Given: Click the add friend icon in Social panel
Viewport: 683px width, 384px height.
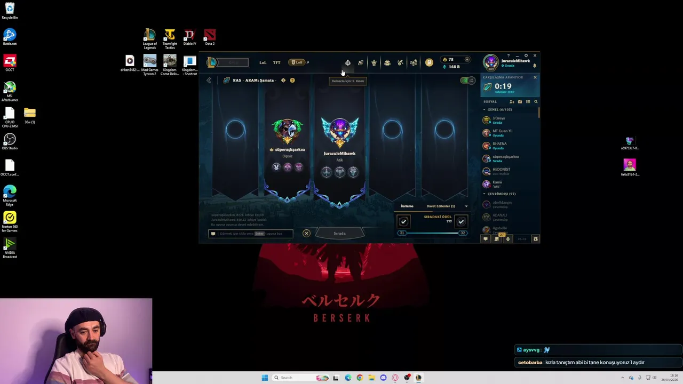Looking at the screenshot, I should tap(512, 101).
